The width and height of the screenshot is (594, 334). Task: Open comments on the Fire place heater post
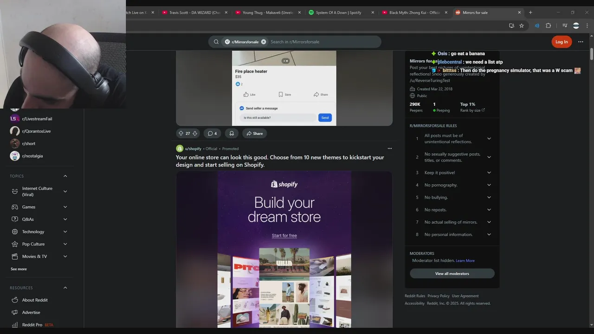coord(212,133)
